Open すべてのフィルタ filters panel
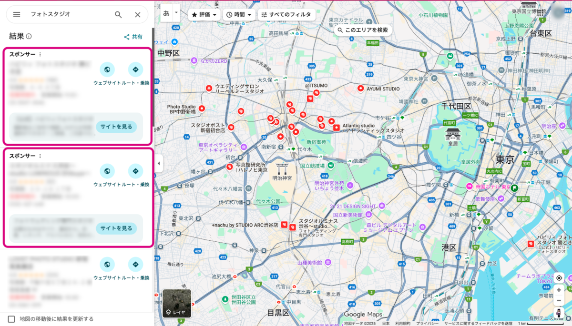Screen dimensions: 572x326 [x=286, y=15]
